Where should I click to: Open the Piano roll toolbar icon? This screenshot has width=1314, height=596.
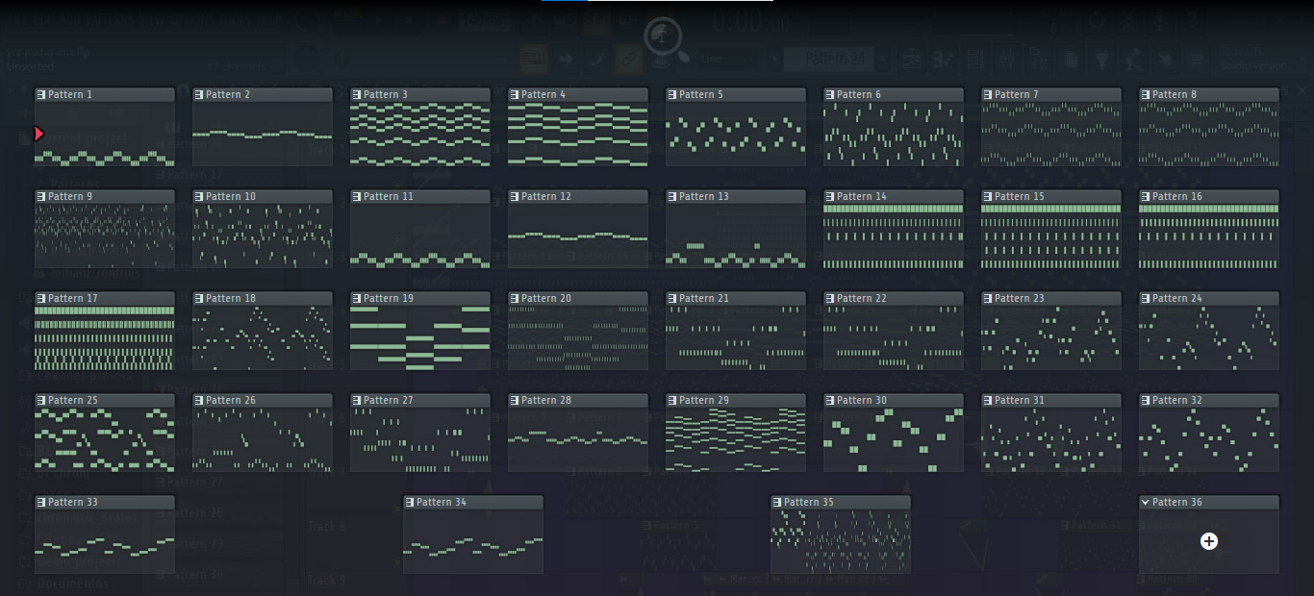944,59
